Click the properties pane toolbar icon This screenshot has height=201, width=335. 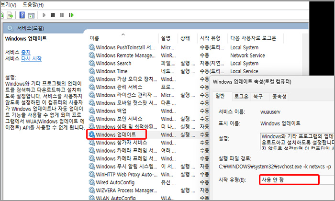click(31, 15)
